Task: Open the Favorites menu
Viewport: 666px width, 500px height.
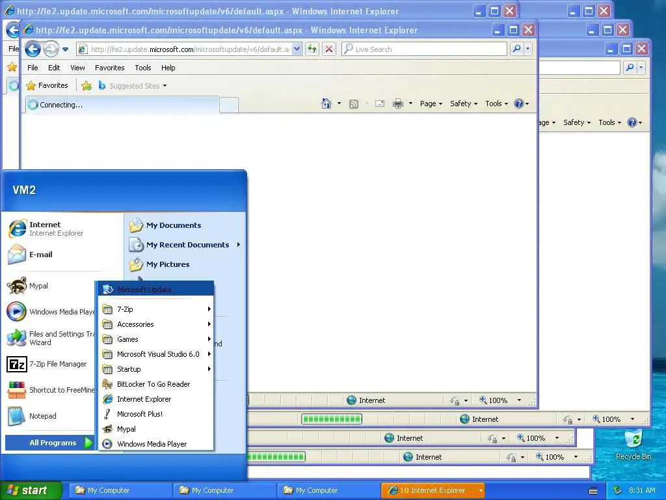Action: click(x=109, y=68)
